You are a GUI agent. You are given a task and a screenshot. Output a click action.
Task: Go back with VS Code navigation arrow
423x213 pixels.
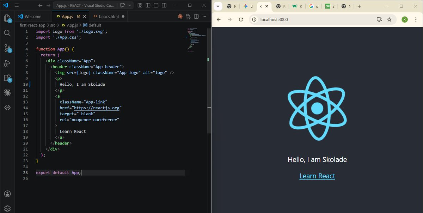pos(40,5)
